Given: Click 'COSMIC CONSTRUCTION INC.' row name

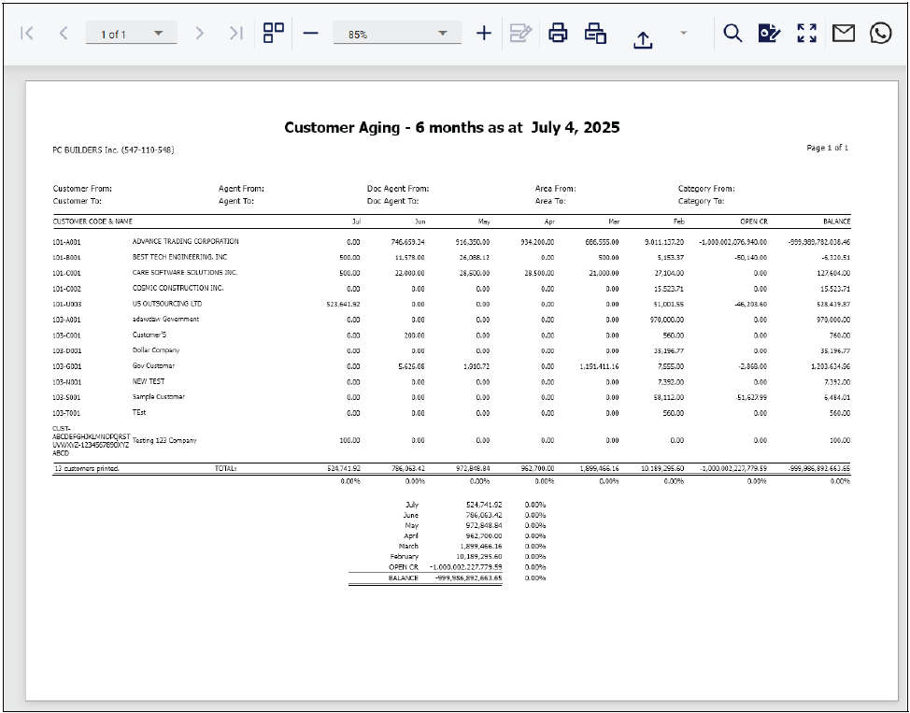Looking at the screenshot, I should click(178, 288).
